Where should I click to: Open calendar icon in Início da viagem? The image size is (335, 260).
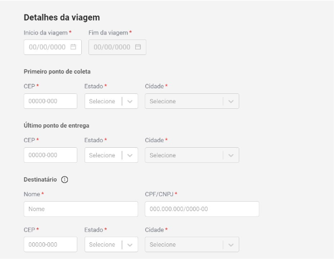[x=73, y=48]
